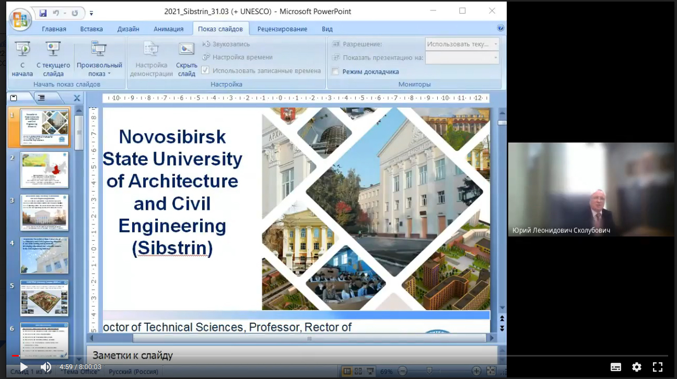The width and height of the screenshot is (677, 379).
Task: Open the Вставка ribbon tab
Action: [91, 29]
